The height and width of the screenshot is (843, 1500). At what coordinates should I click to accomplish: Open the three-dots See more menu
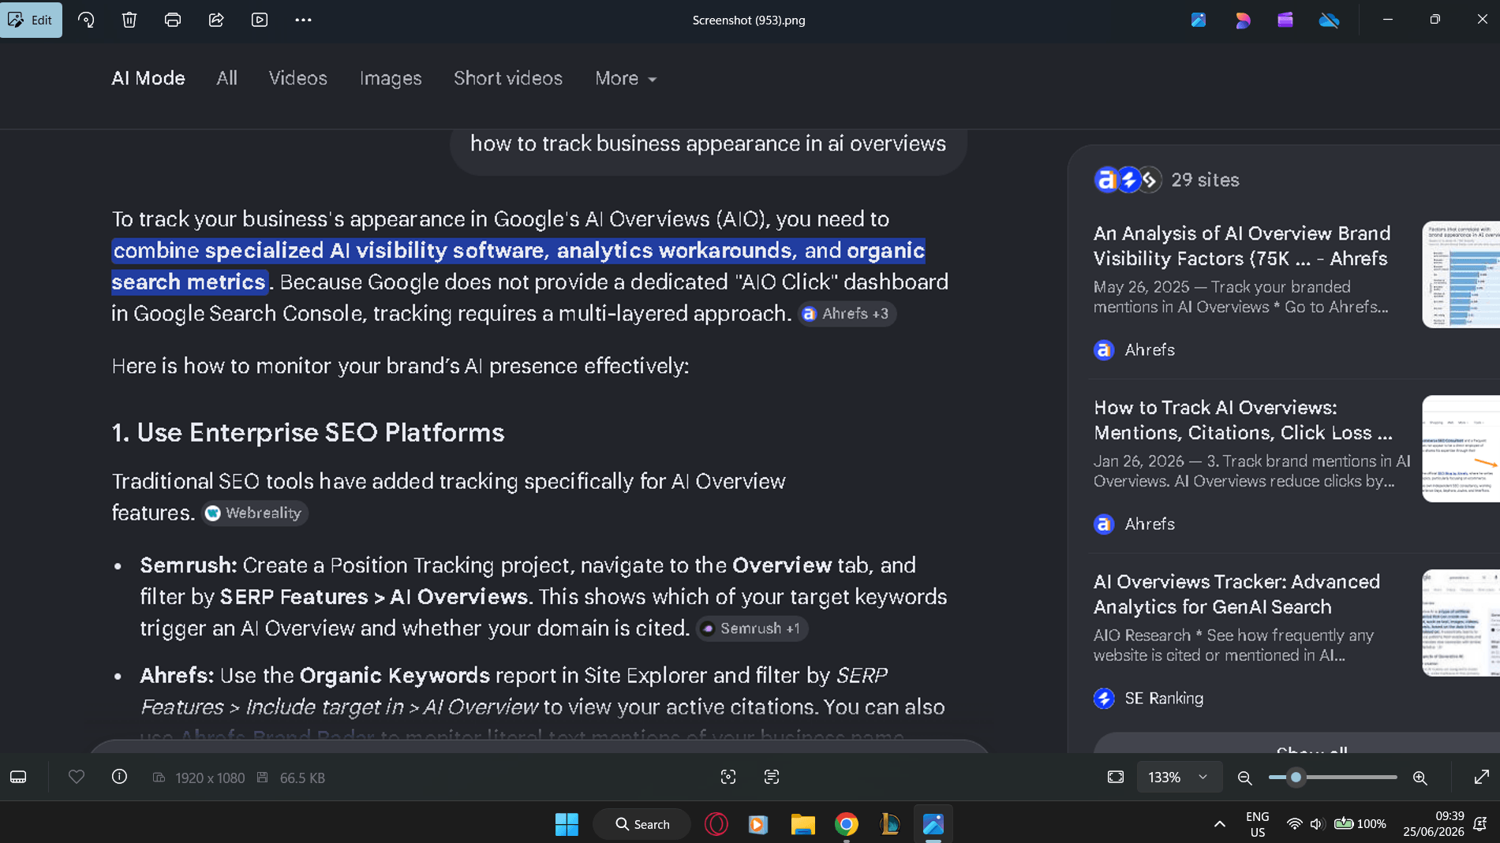click(x=303, y=20)
